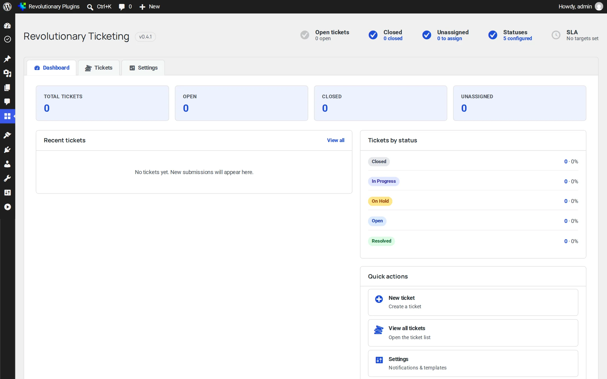Click '0 closed' link in header
607x379 pixels.
pyautogui.click(x=393, y=38)
